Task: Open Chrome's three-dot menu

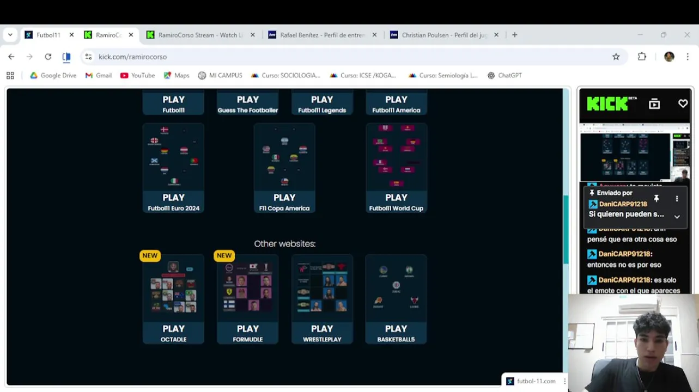Action: coord(688,57)
